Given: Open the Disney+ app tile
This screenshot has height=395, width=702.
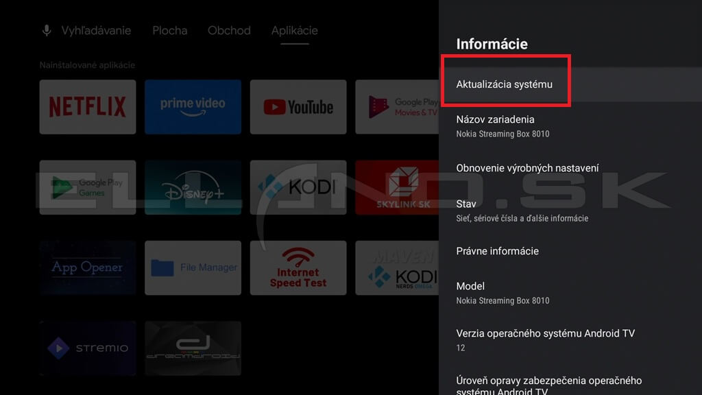Looking at the screenshot, I should tap(193, 187).
